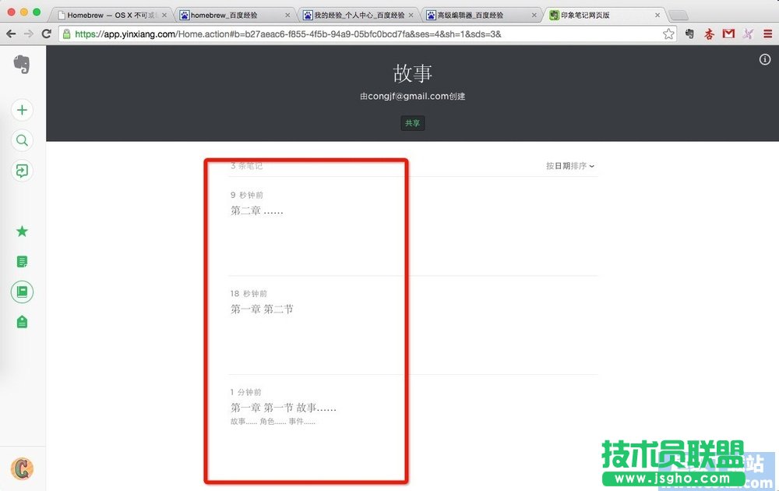Open work chat icon in sidebar

pos(22,171)
